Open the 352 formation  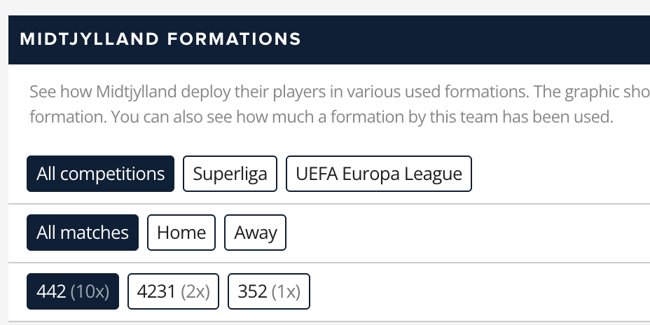(x=269, y=291)
